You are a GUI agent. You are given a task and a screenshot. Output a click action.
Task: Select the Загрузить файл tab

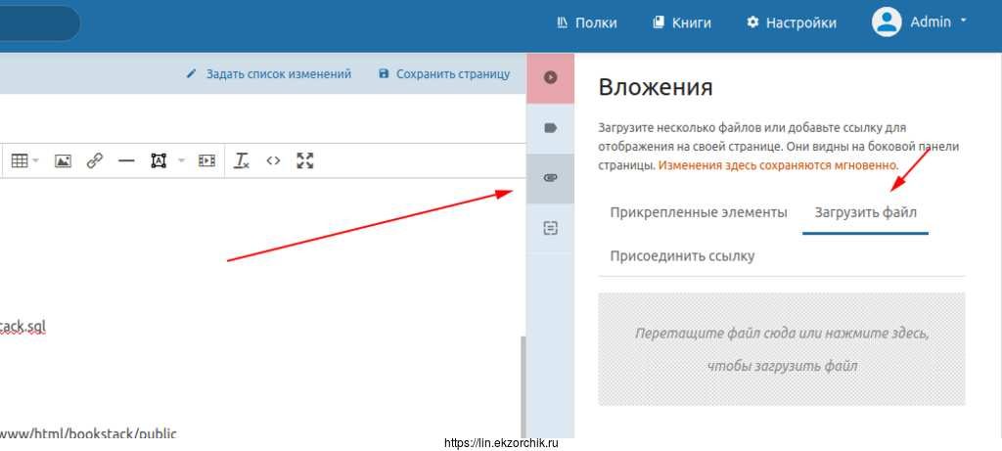point(865,212)
